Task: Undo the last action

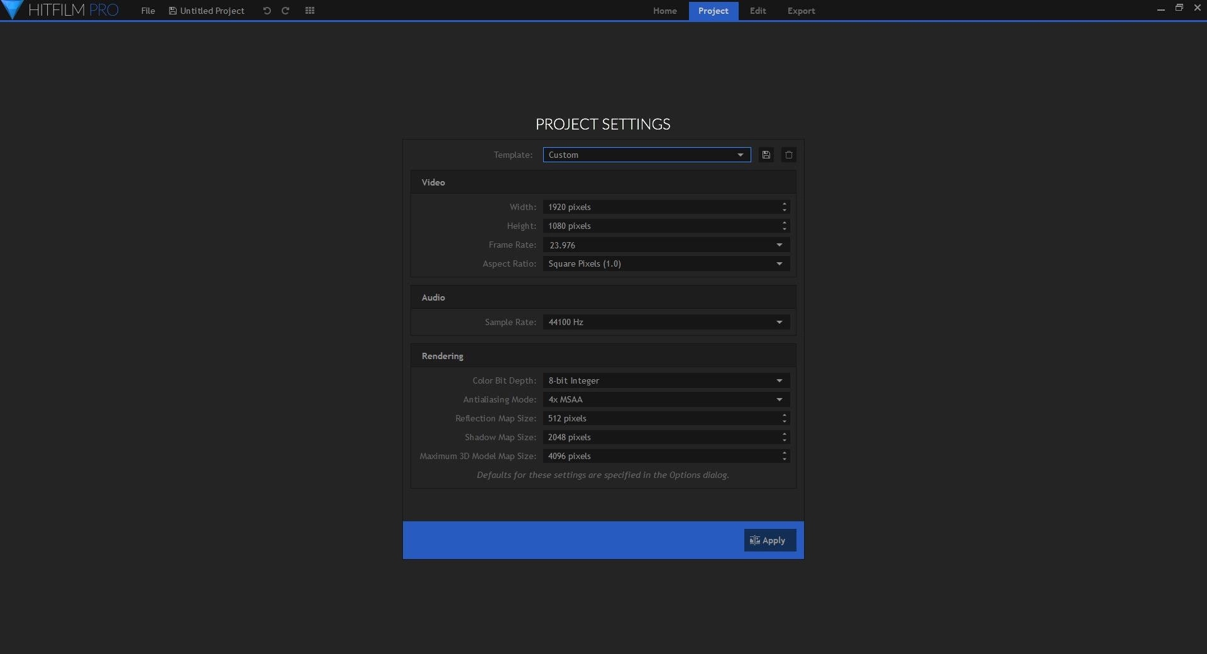Action: [x=267, y=11]
